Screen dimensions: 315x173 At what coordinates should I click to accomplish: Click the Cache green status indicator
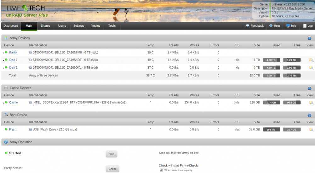(x=6, y=102)
